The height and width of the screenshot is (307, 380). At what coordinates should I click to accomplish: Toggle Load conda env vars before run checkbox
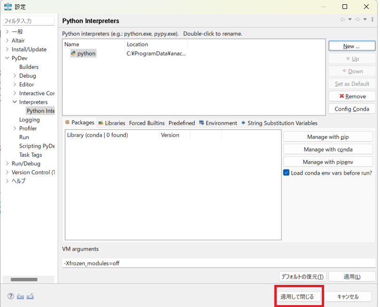286,173
